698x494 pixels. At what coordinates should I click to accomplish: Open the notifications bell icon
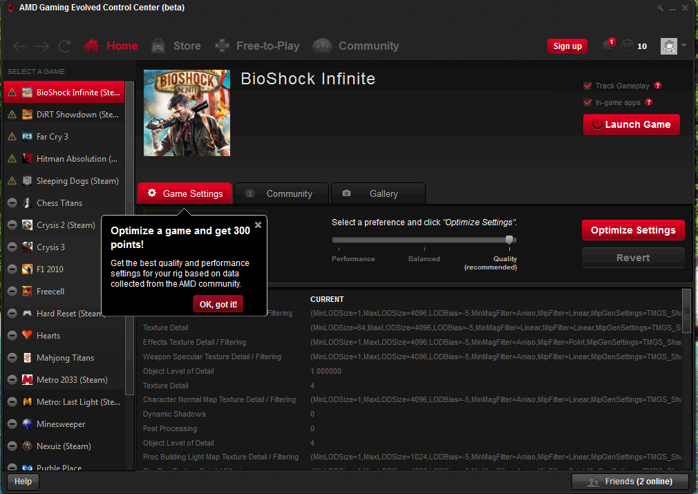[x=607, y=46]
